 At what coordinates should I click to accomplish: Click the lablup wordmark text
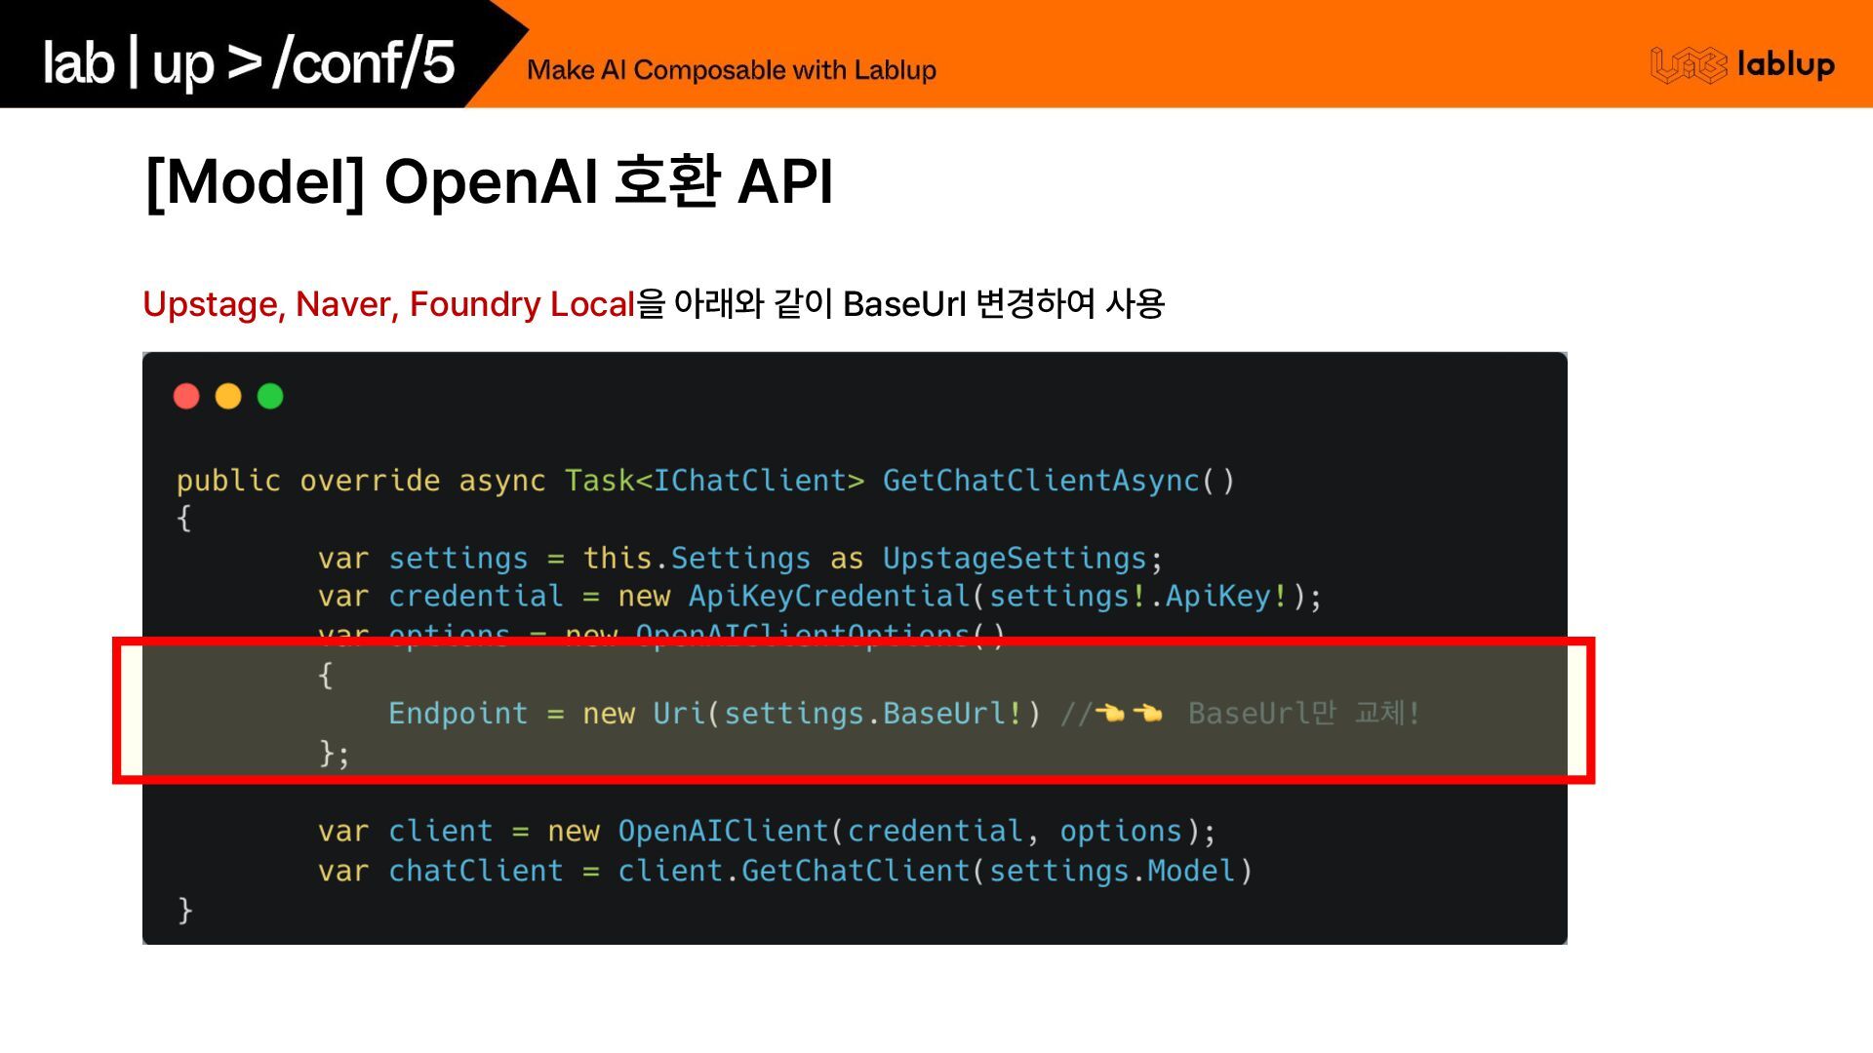[1785, 64]
